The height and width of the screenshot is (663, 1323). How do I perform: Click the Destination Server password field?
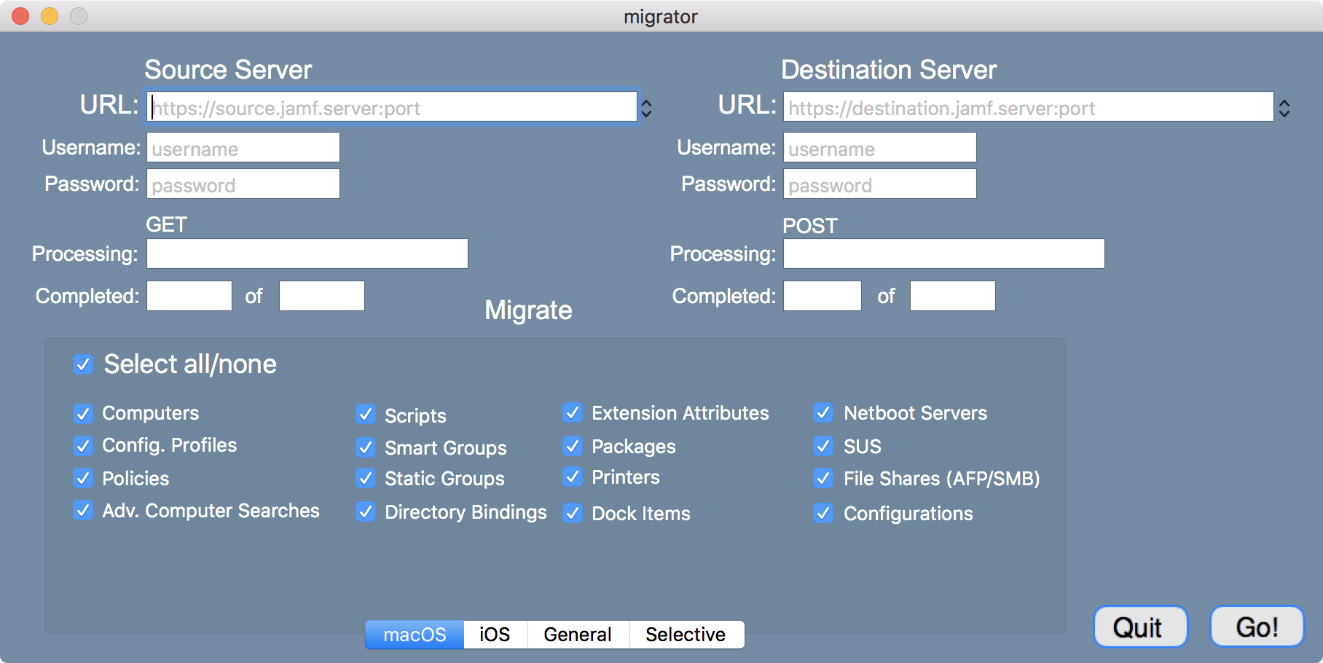pos(879,184)
